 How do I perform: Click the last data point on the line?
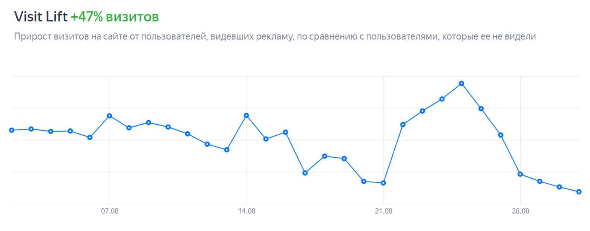pyautogui.click(x=578, y=192)
